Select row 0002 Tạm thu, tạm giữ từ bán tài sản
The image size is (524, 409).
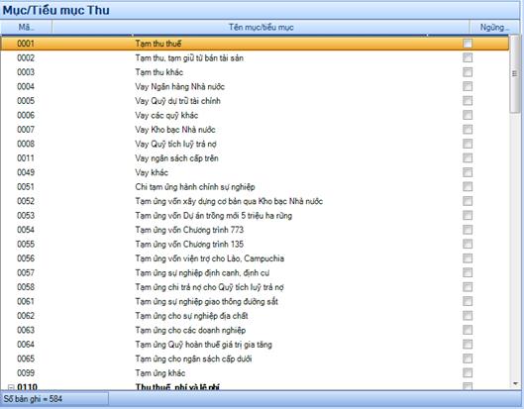click(x=255, y=57)
